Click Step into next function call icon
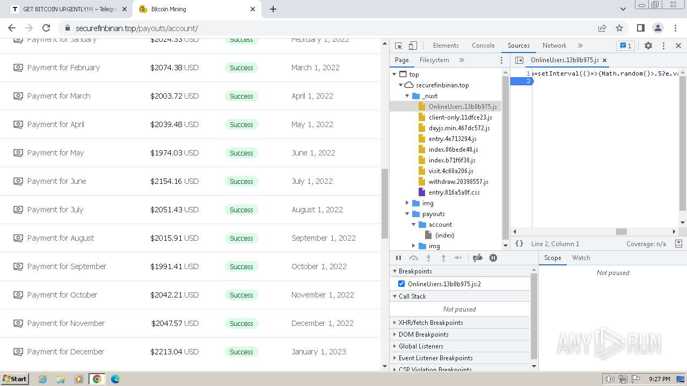687x386 pixels. pos(428,258)
